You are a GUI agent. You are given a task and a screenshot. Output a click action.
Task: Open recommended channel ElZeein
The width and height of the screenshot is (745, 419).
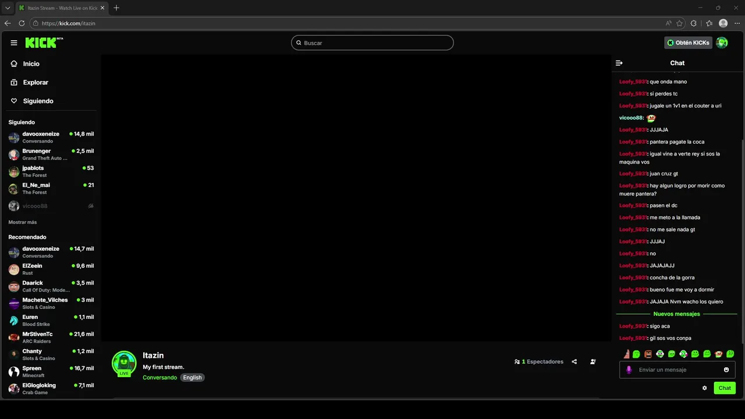point(51,269)
